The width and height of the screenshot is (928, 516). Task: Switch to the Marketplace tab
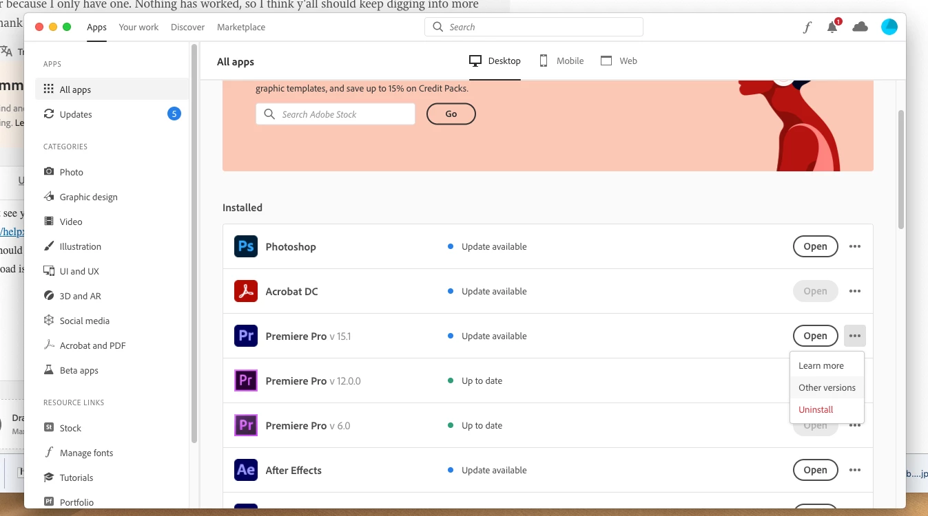[241, 28]
